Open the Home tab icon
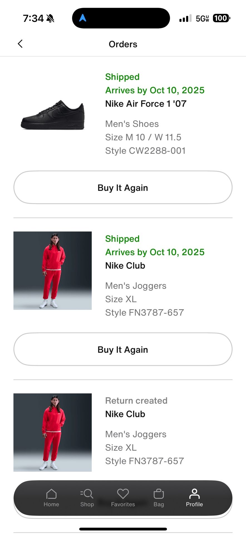Viewport: 246px width, 535px height. 51,494
